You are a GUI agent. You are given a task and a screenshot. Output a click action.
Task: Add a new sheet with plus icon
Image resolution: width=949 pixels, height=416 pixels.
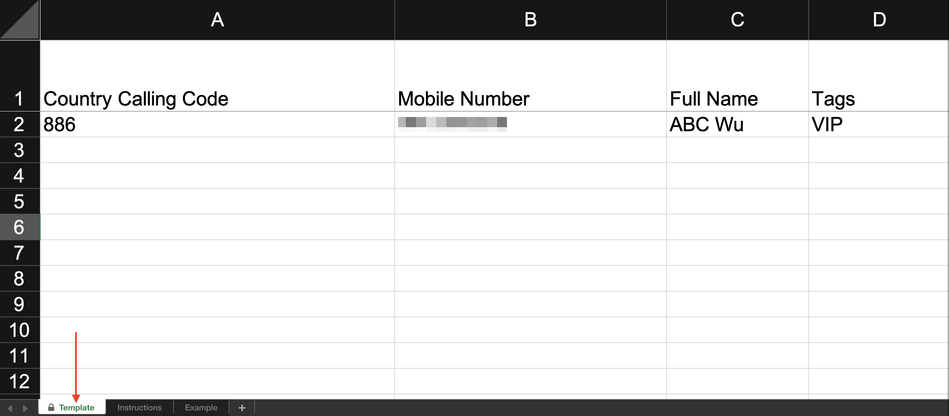242,408
